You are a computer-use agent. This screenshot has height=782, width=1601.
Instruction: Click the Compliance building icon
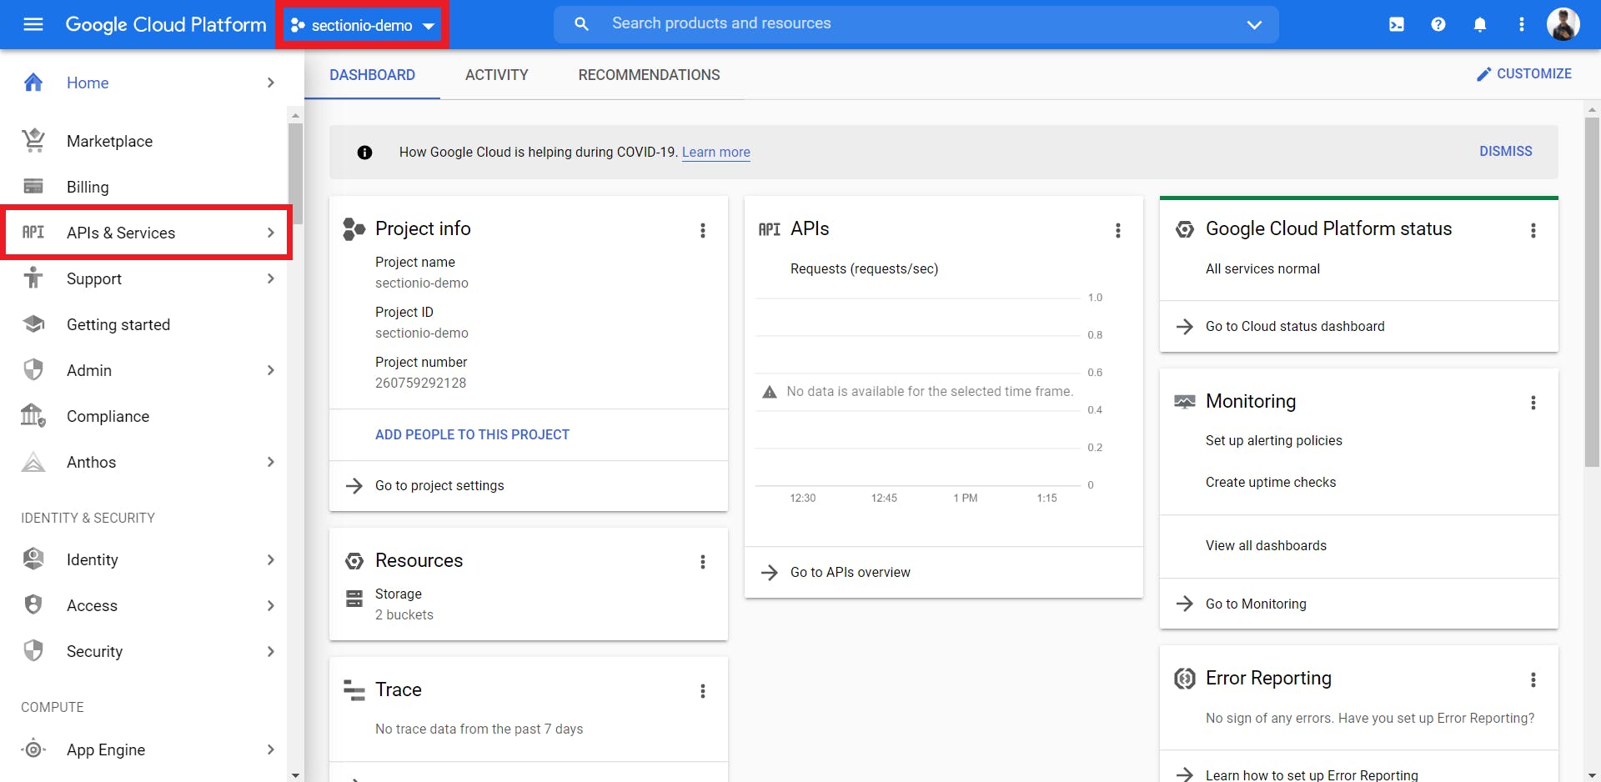pos(33,415)
